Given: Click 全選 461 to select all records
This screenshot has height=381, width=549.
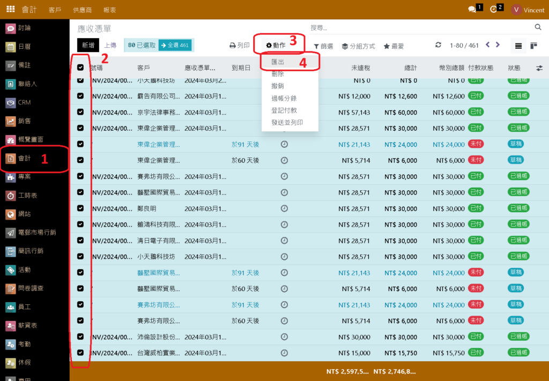Looking at the screenshot, I should tap(175, 46).
